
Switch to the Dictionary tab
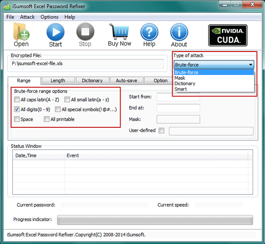coord(92,81)
